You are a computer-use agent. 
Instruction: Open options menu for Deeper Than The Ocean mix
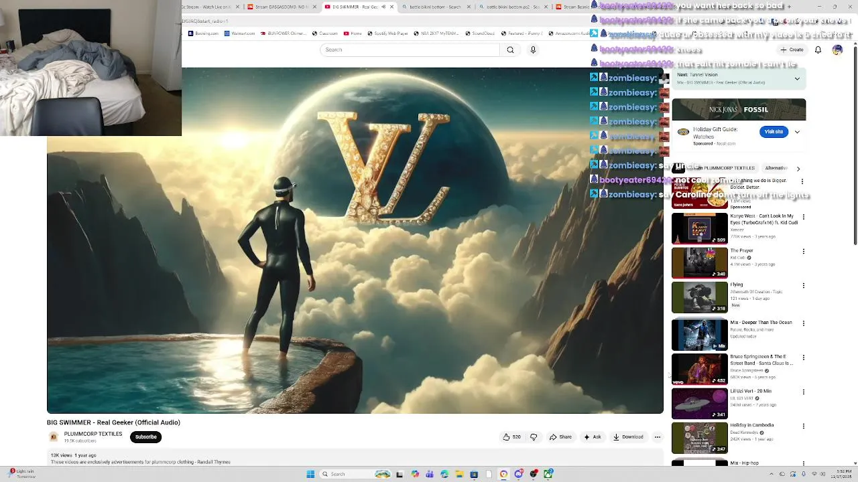coord(803,323)
